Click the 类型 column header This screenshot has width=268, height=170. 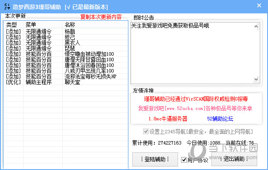click(14, 25)
